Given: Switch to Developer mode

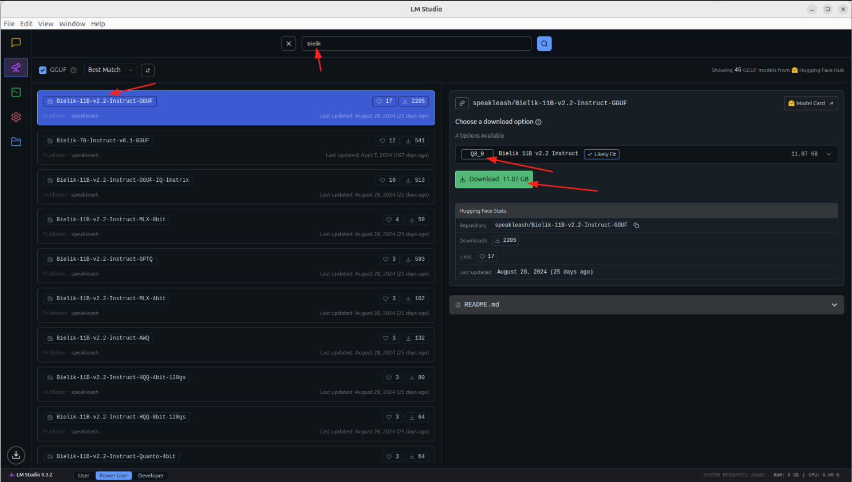Looking at the screenshot, I should [x=151, y=476].
